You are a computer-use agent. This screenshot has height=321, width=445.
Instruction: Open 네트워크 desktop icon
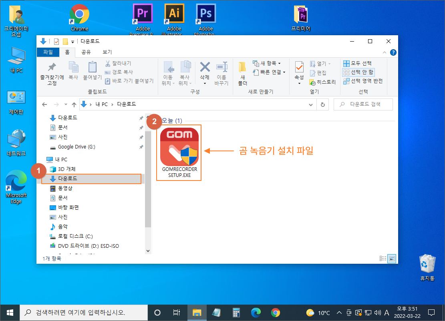point(16,142)
